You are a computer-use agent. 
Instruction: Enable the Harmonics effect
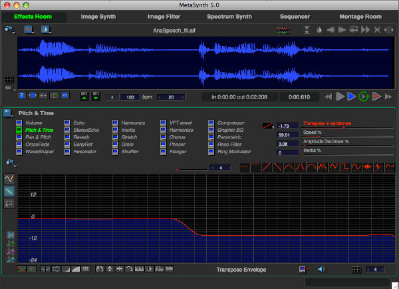pyautogui.click(x=115, y=123)
